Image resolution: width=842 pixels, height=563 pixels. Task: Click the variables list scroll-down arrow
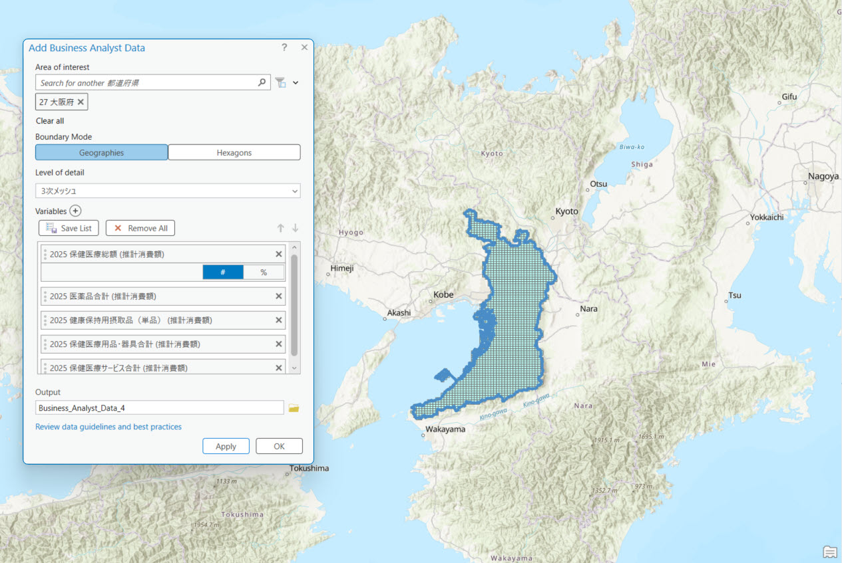(295, 368)
